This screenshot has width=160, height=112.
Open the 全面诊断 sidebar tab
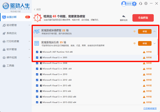tap(16, 17)
